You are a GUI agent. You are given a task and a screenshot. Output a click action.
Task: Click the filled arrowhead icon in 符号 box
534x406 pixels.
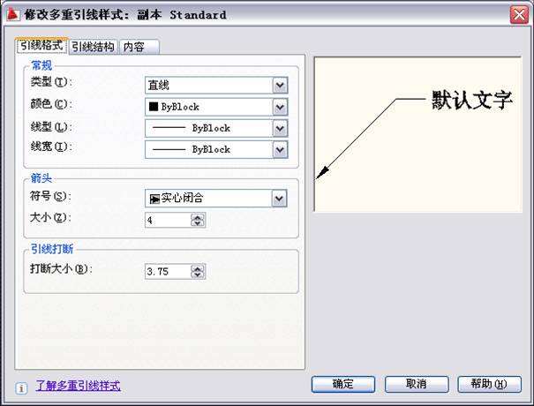154,199
